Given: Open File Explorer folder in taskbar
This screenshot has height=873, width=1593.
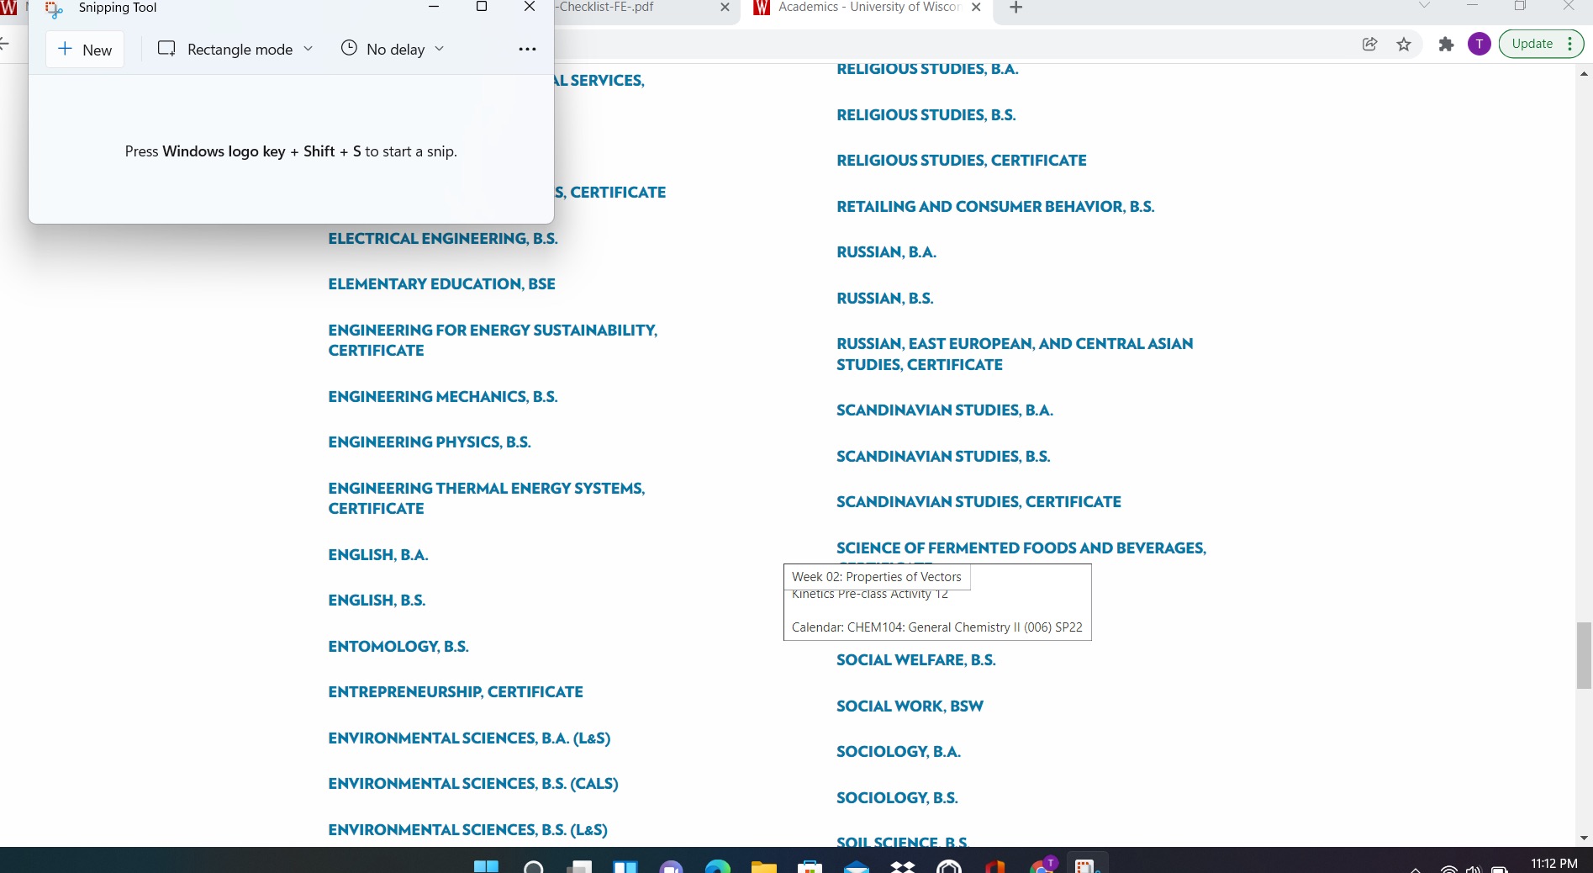Looking at the screenshot, I should click(763, 866).
